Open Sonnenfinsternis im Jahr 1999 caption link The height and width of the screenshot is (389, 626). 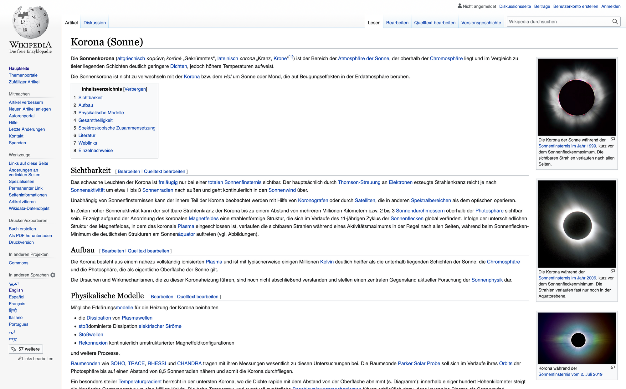click(567, 146)
